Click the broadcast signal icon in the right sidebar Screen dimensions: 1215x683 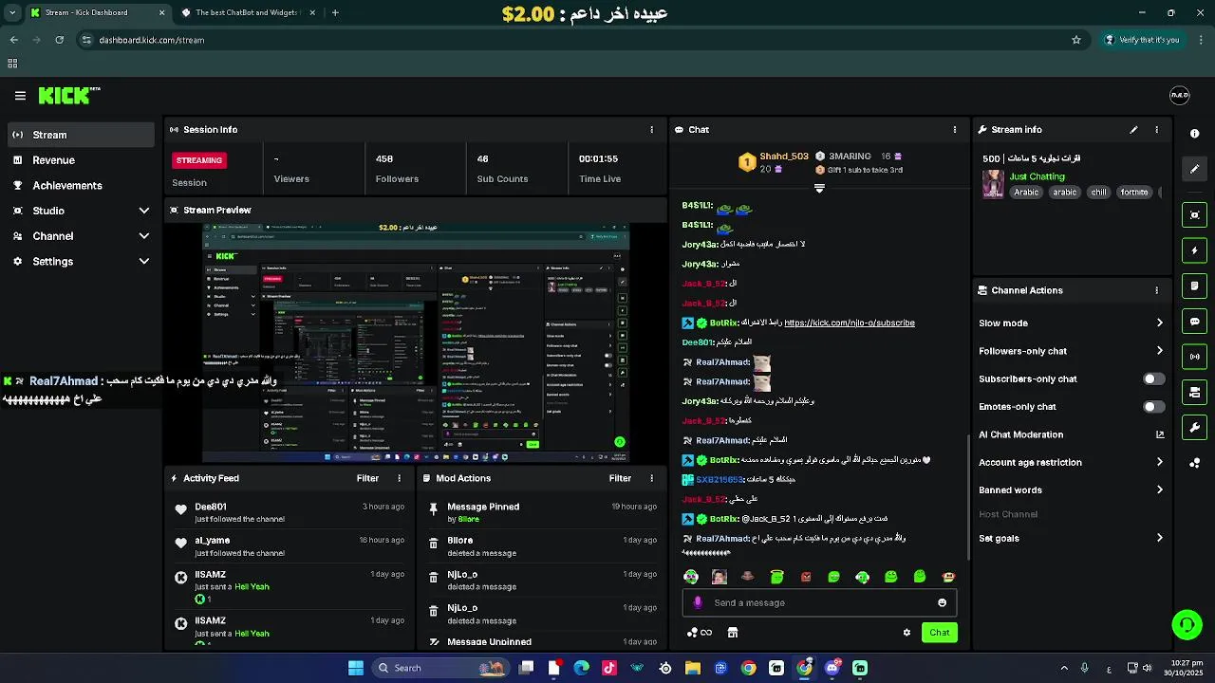click(1195, 357)
